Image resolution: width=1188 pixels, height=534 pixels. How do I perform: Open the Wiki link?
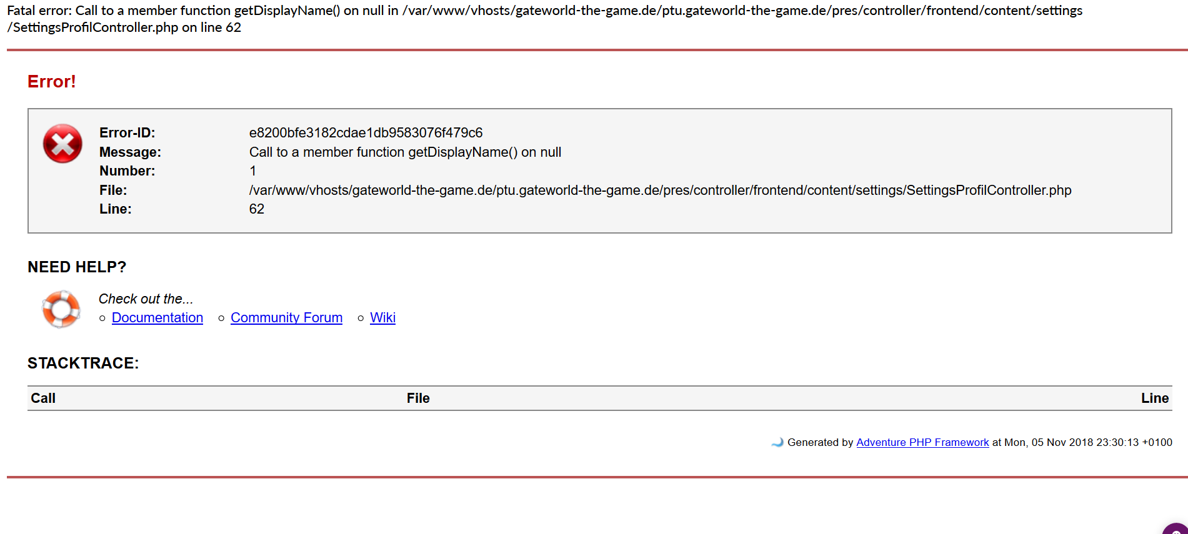coord(382,317)
